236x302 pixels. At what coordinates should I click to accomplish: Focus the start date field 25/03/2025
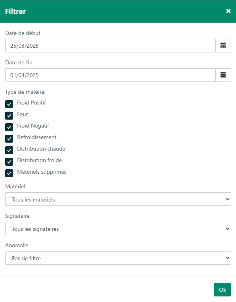point(110,46)
